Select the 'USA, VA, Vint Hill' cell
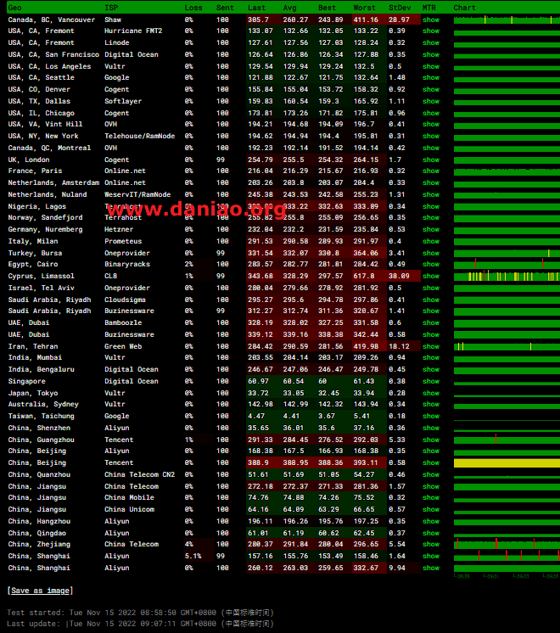 click(x=45, y=124)
